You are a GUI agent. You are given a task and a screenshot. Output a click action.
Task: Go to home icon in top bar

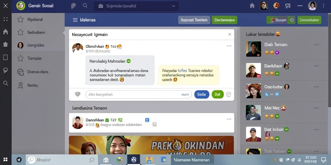pyautogui.click(x=252, y=6)
